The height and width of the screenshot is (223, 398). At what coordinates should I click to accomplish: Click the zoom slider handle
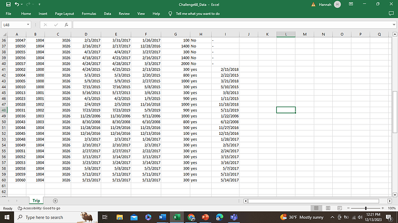(366, 208)
